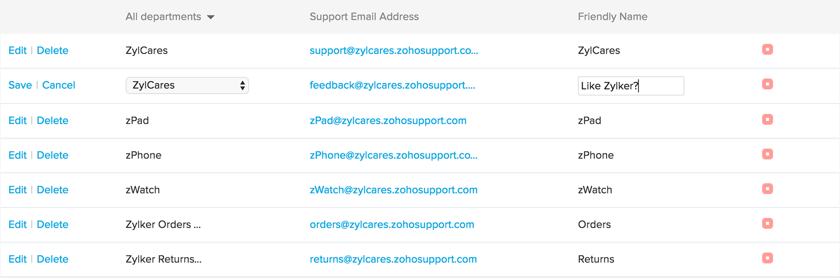Open the All departments filter dropdown
The width and height of the screenshot is (840, 278).
point(170,17)
